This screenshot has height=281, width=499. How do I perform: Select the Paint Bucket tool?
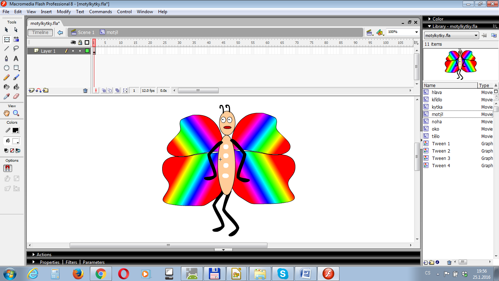point(16,87)
